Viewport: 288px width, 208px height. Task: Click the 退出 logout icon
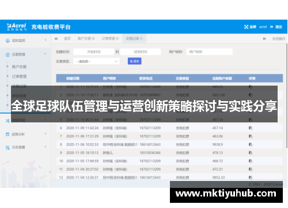271,27
